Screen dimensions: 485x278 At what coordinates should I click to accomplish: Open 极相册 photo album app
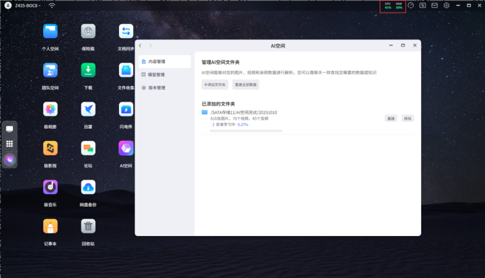pyautogui.click(x=50, y=109)
